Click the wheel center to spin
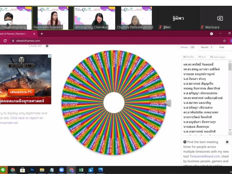The width and height of the screenshot is (232, 174). 114,102
